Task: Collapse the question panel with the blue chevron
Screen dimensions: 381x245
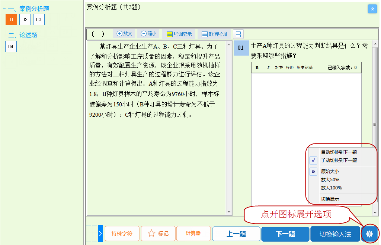Action: pyautogui.click(x=372, y=9)
